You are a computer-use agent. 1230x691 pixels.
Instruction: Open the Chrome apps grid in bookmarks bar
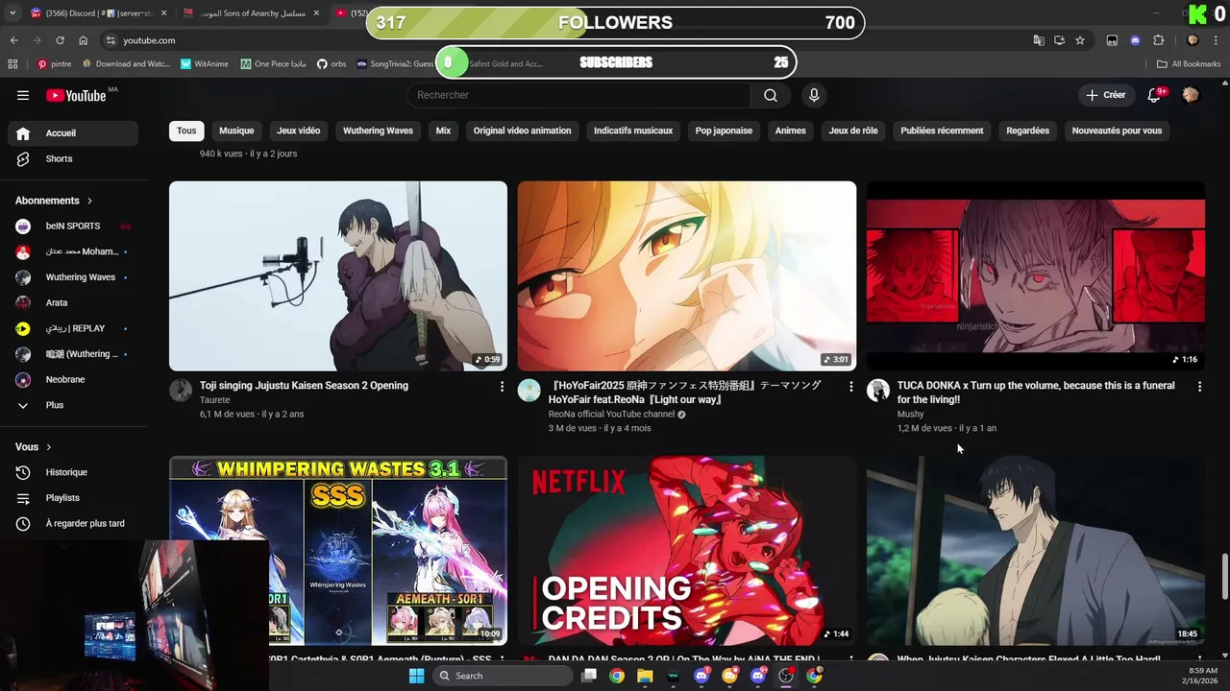tap(12, 64)
